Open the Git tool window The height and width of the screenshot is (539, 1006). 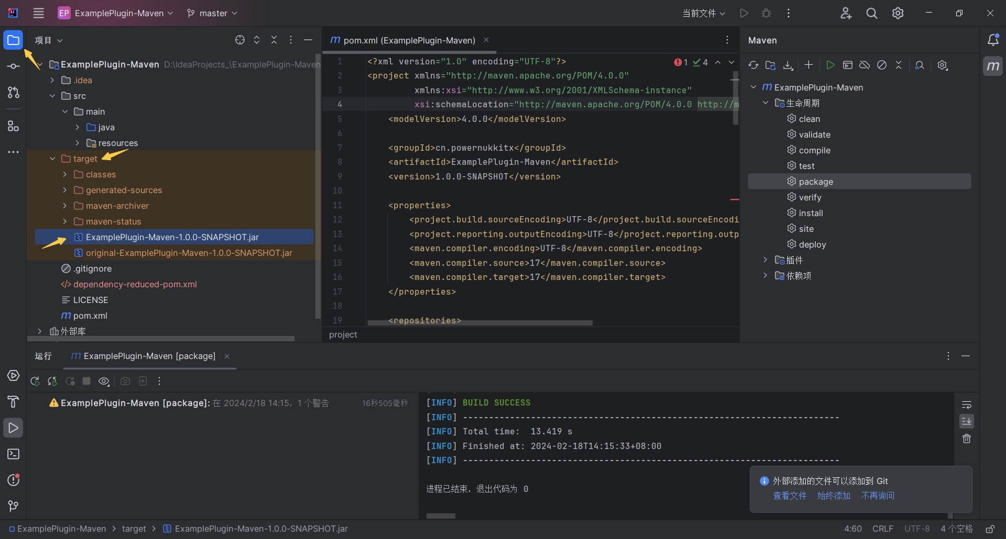point(13,506)
